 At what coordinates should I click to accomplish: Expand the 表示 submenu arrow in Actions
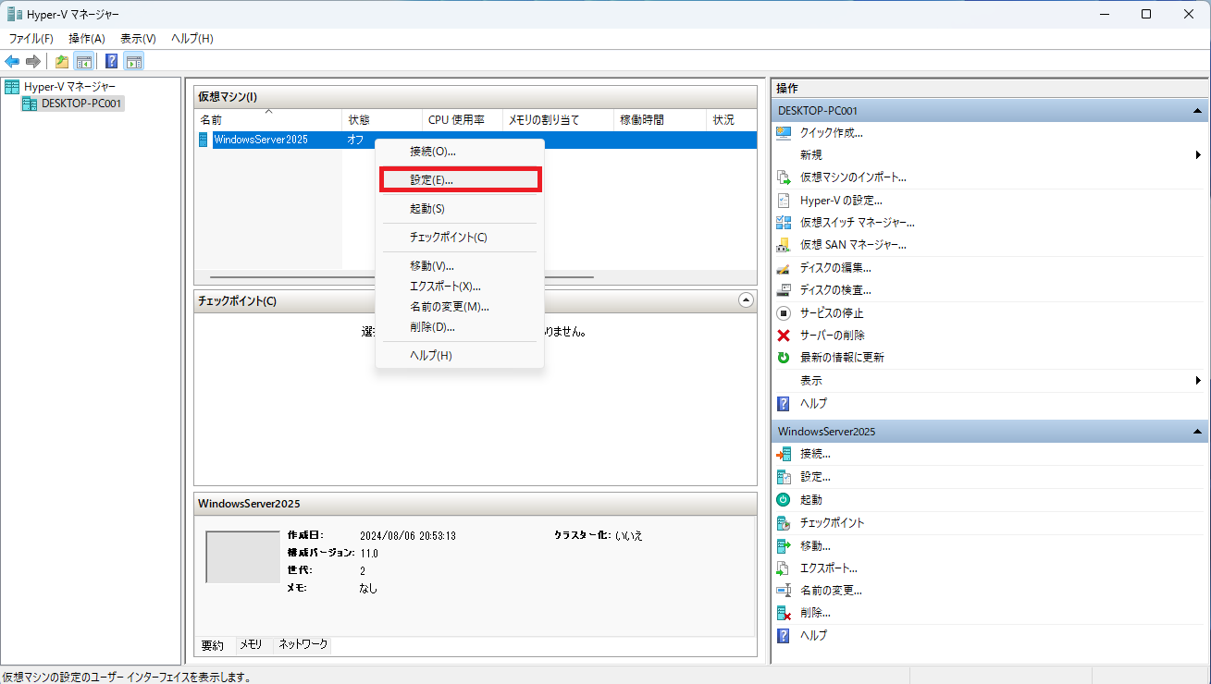click(1198, 380)
